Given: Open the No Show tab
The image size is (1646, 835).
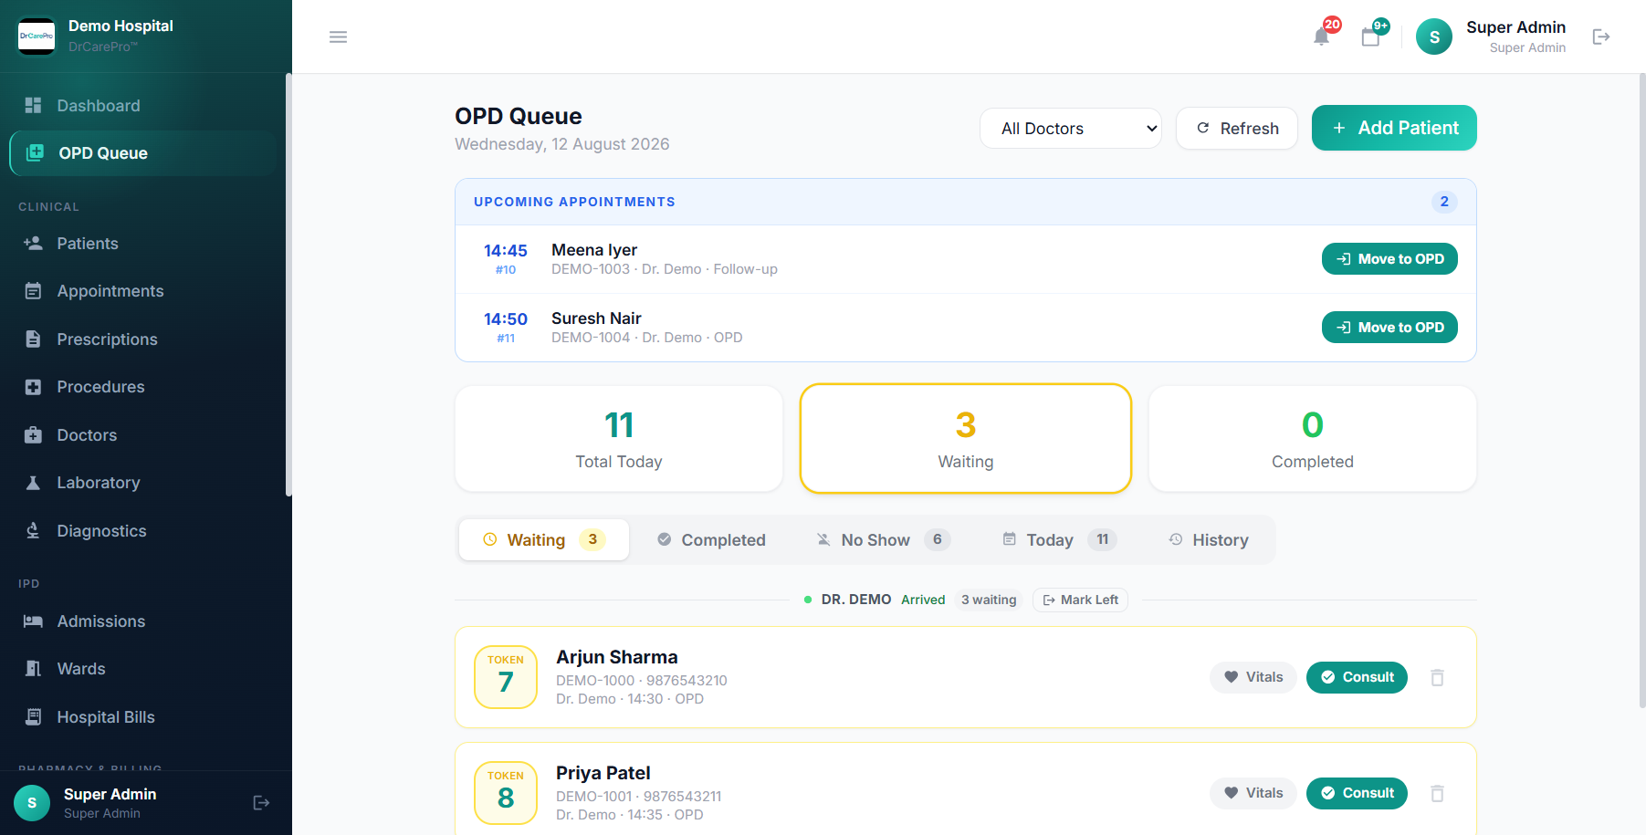Looking at the screenshot, I should [883, 540].
